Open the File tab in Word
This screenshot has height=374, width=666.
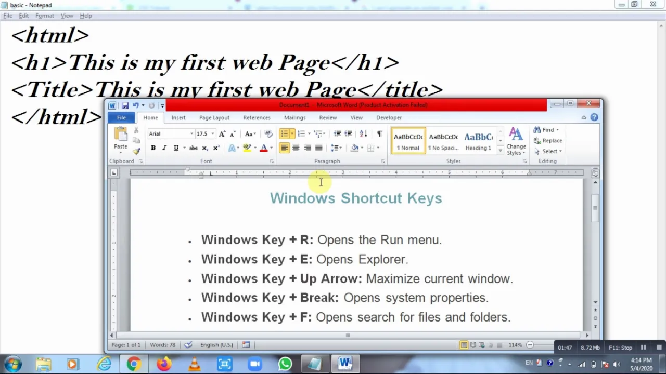click(121, 118)
